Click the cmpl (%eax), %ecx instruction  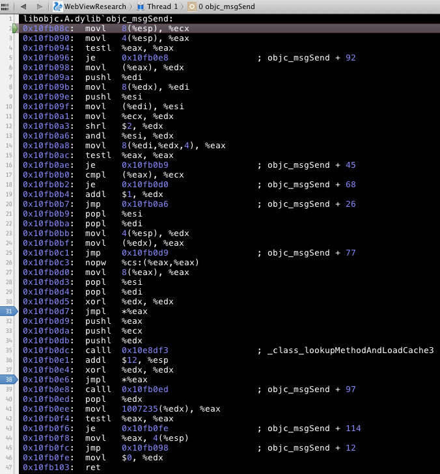[x=134, y=175]
